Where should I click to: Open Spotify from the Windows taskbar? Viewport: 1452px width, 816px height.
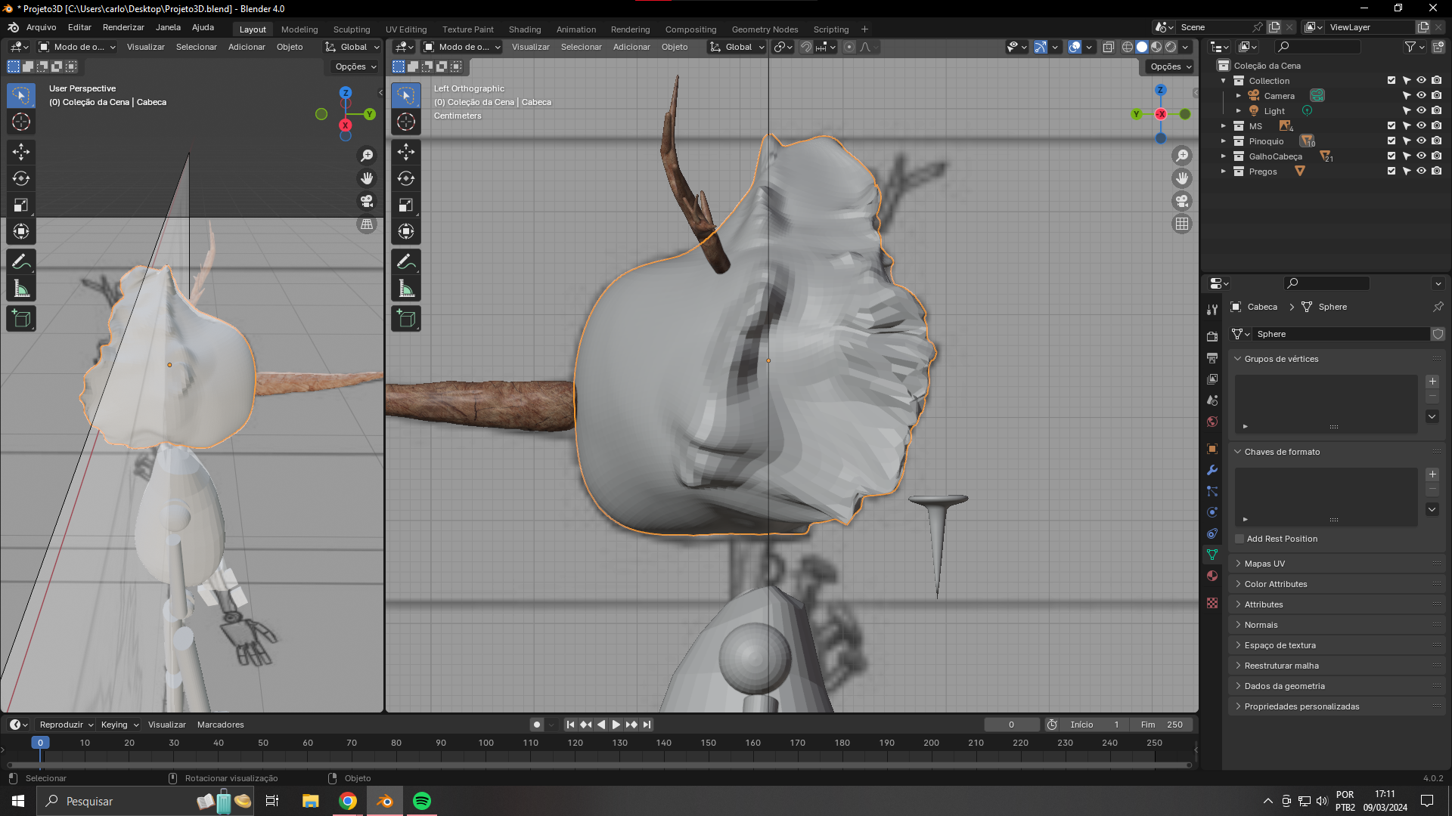[422, 801]
